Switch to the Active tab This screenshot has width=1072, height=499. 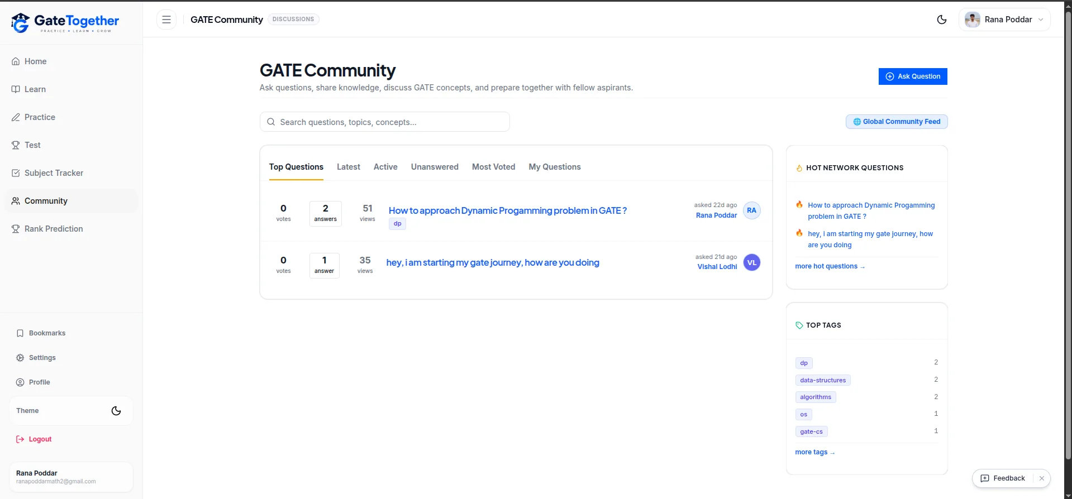click(385, 167)
